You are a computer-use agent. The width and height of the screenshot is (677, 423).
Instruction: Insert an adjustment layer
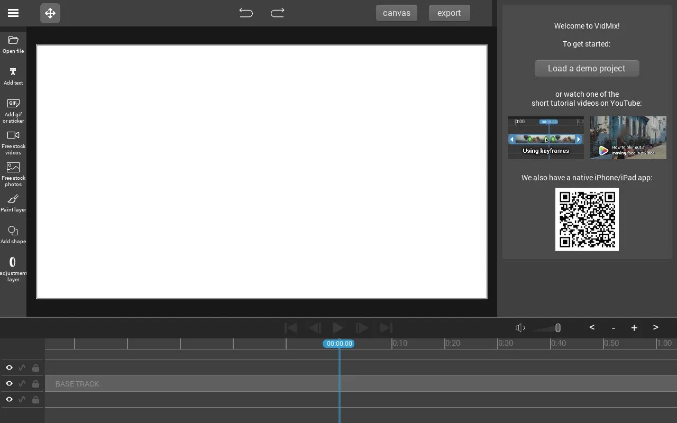pyautogui.click(x=13, y=270)
